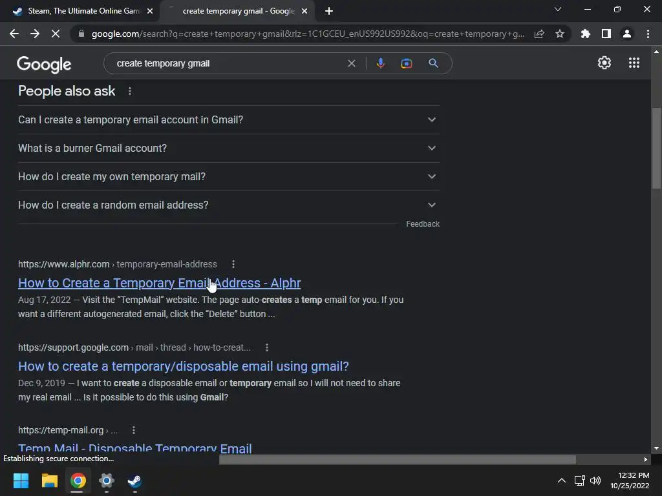This screenshot has width=662, height=496.
Task: Go forward to the next page
Action: [x=35, y=34]
